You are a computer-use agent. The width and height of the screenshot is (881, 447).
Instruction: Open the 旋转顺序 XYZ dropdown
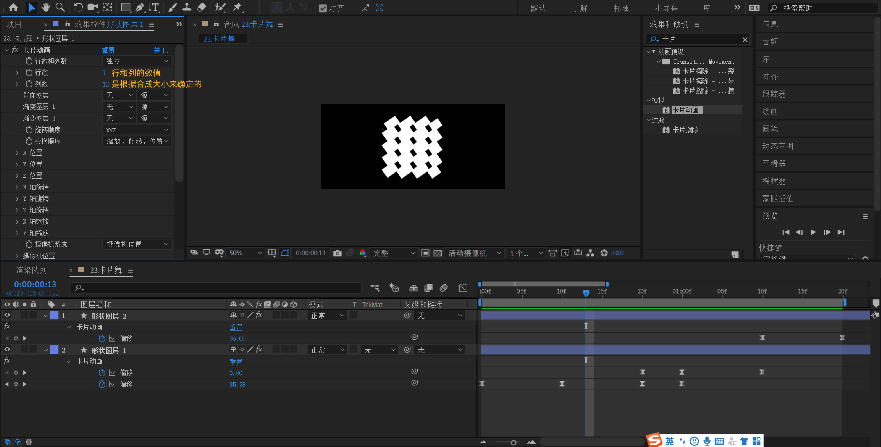136,130
